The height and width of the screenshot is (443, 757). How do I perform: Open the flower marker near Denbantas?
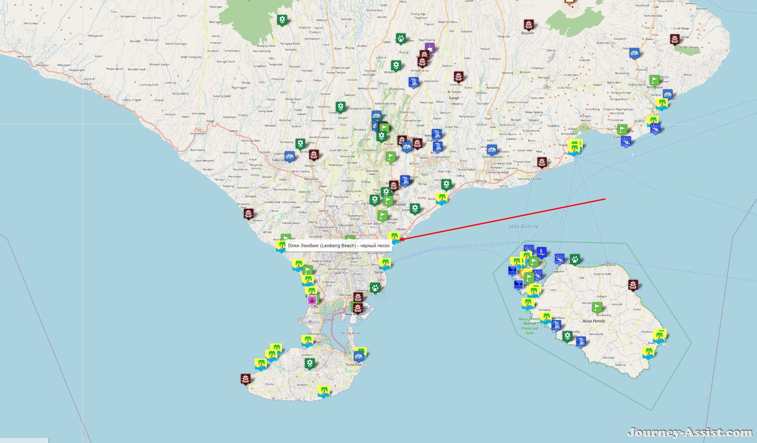pos(300,144)
